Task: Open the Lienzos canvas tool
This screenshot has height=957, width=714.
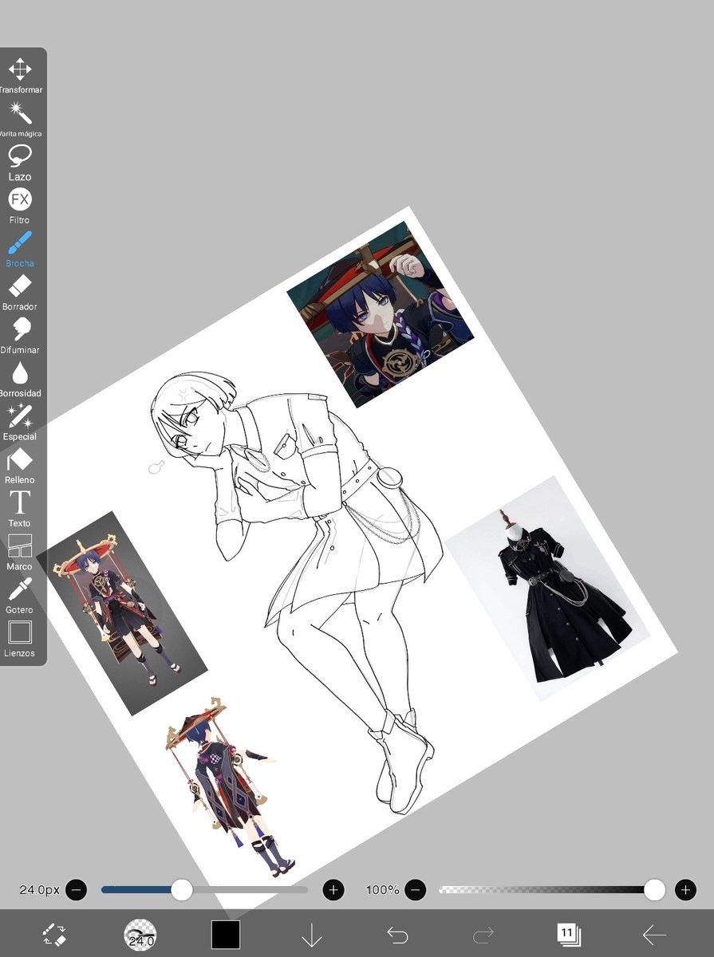Action: [x=20, y=640]
